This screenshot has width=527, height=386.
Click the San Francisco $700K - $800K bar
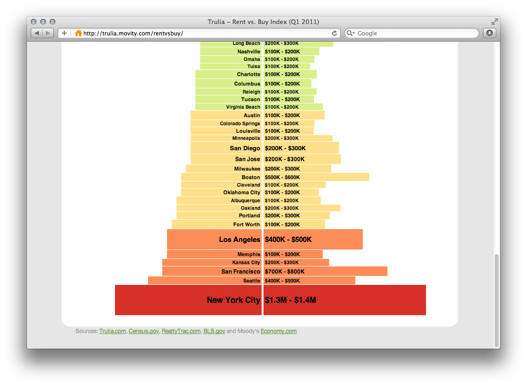pyautogui.click(x=325, y=271)
